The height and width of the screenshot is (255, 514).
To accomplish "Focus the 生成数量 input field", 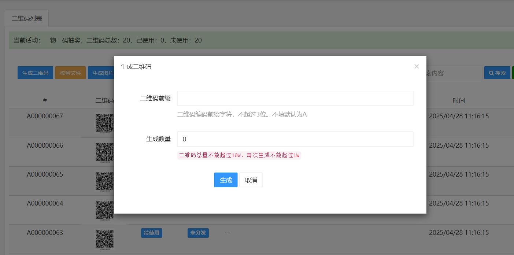I will 295,139.
